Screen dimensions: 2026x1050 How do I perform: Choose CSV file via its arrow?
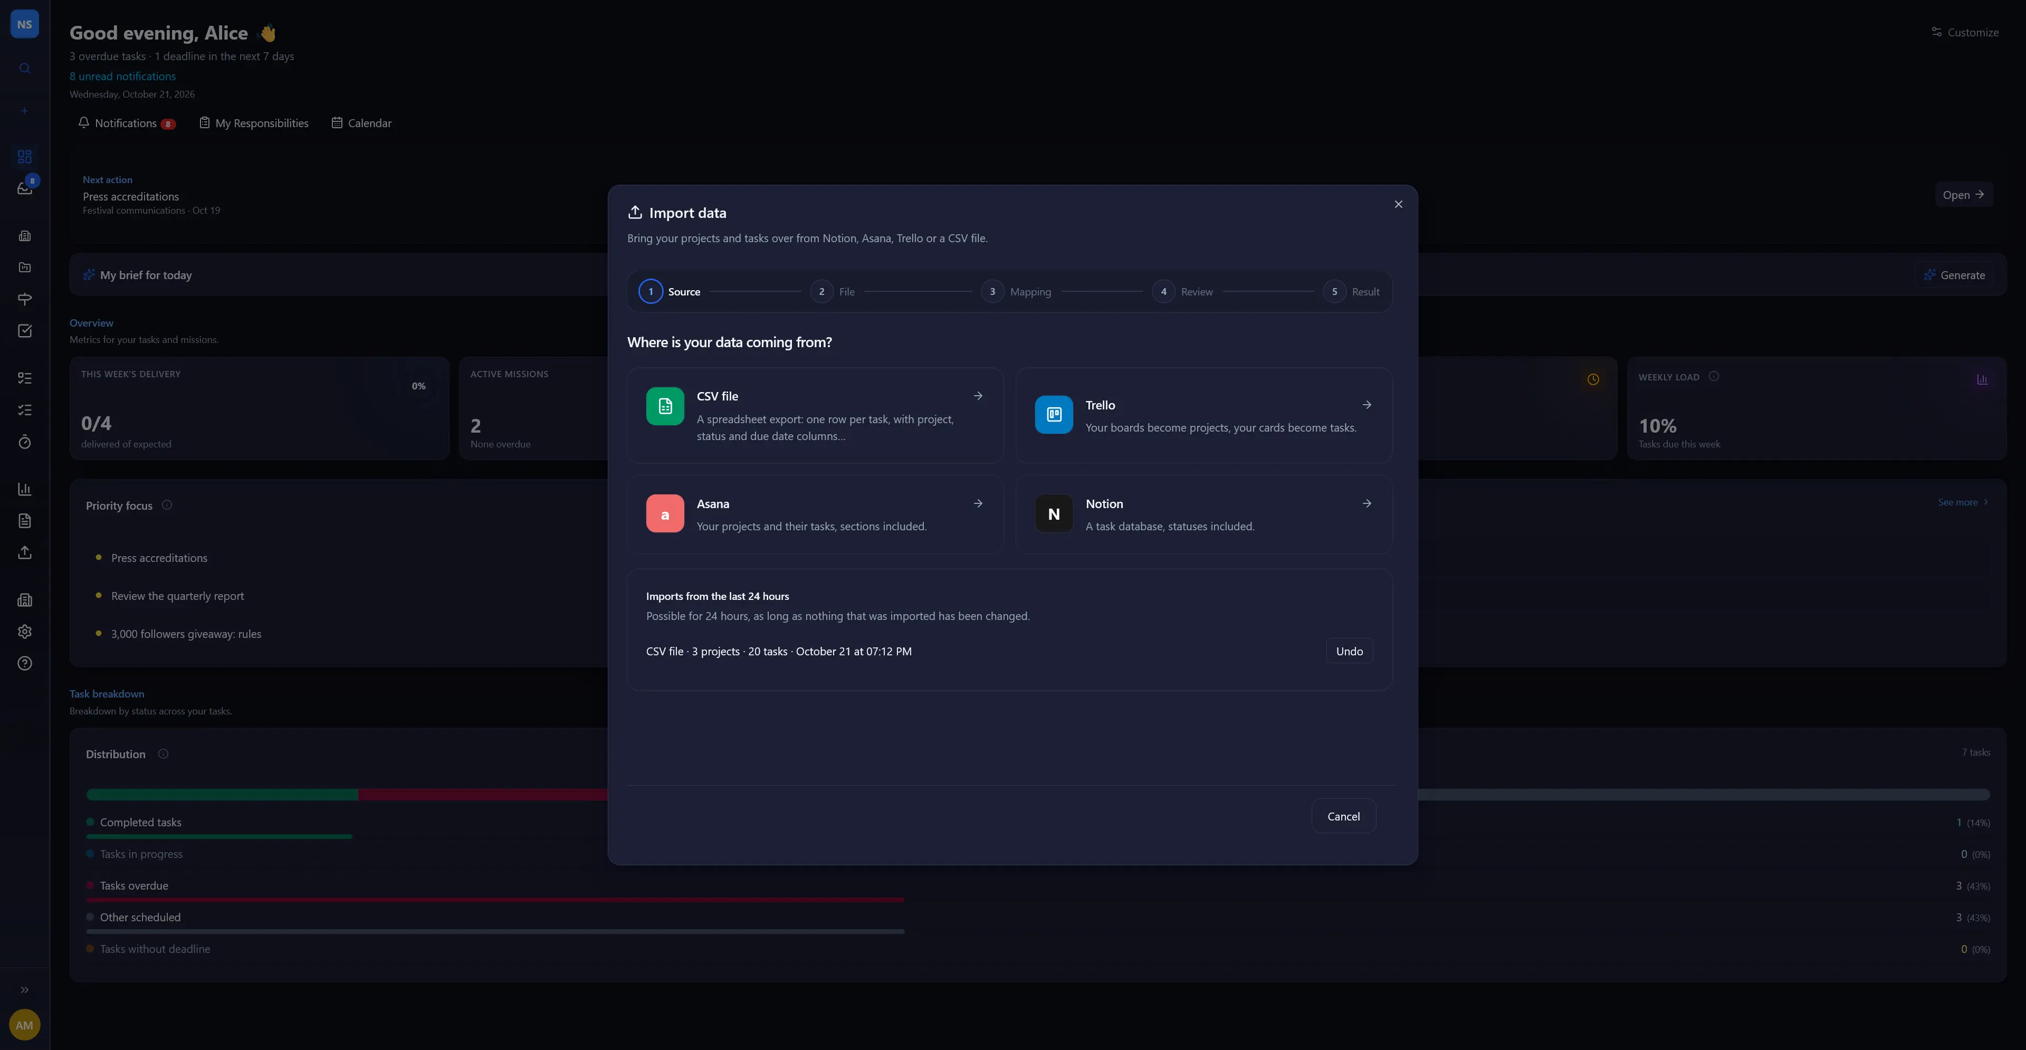978,396
